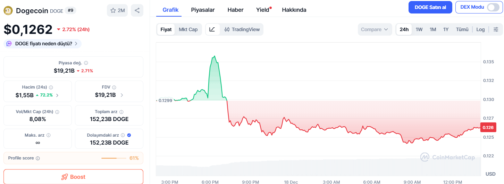Viewport: 504px width, 184px height.
Task: Click the #9 rank badge
Action: point(70,11)
